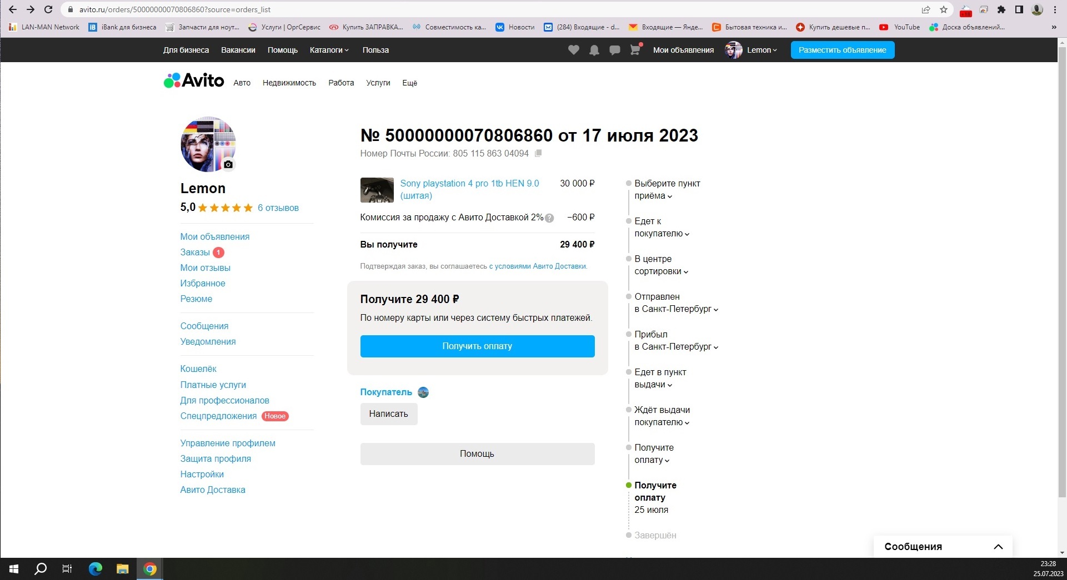Open the buyer's avatar icon
Image resolution: width=1067 pixels, height=580 pixels.
point(423,392)
